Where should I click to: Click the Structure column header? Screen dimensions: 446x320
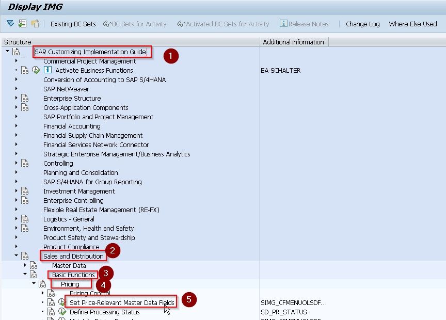pyautogui.click(x=131, y=42)
